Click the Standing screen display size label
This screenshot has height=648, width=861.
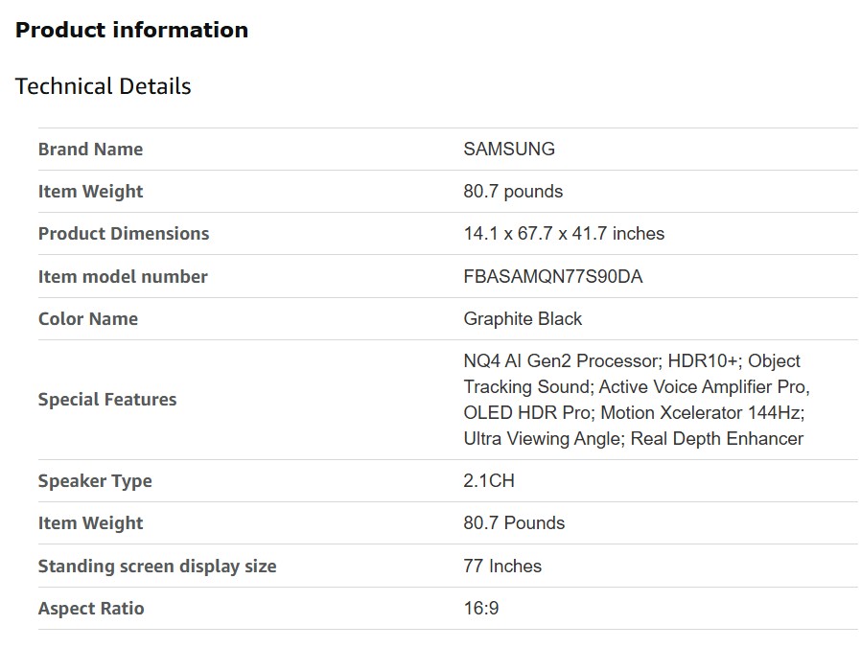(x=156, y=566)
